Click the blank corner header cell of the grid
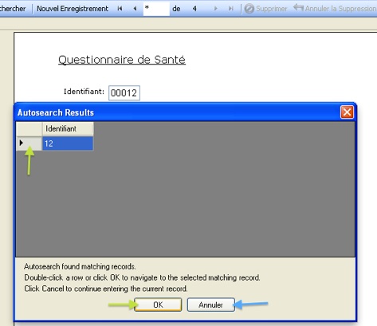 pyautogui.click(x=29, y=128)
